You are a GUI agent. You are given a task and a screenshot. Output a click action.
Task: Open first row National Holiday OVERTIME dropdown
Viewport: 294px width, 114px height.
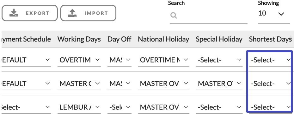(164, 60)
